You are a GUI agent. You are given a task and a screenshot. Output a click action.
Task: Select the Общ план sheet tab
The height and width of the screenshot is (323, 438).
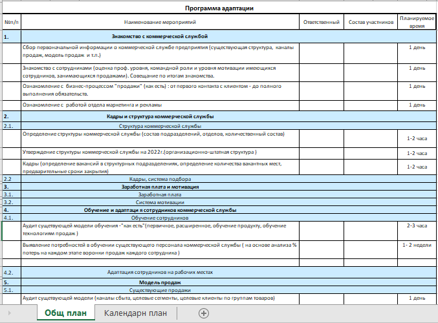point(65,313)
